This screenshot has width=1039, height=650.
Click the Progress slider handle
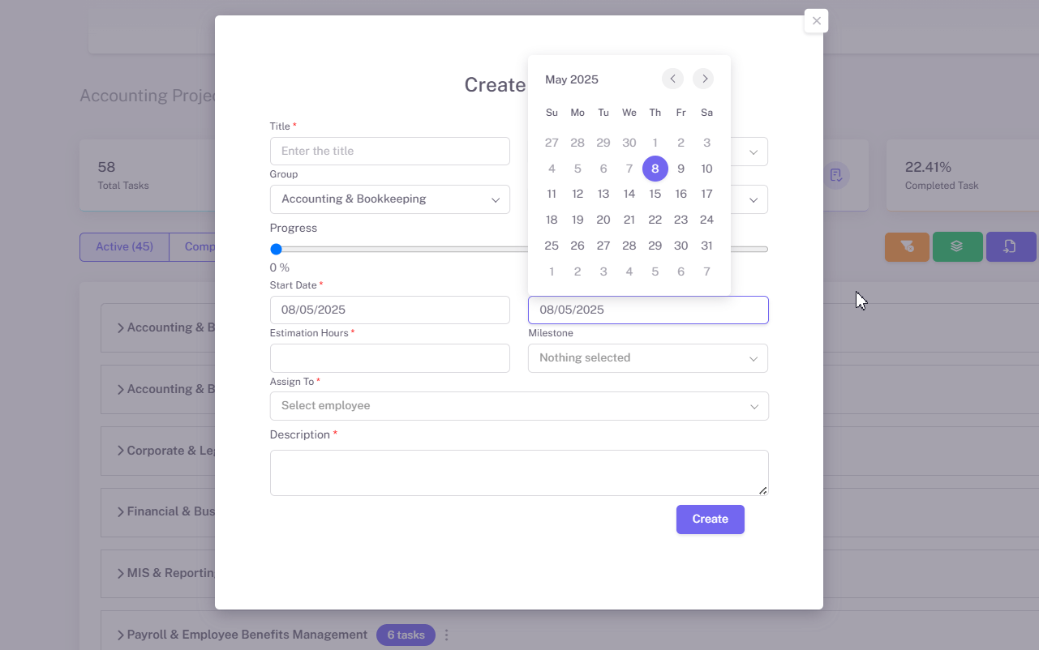276,249
